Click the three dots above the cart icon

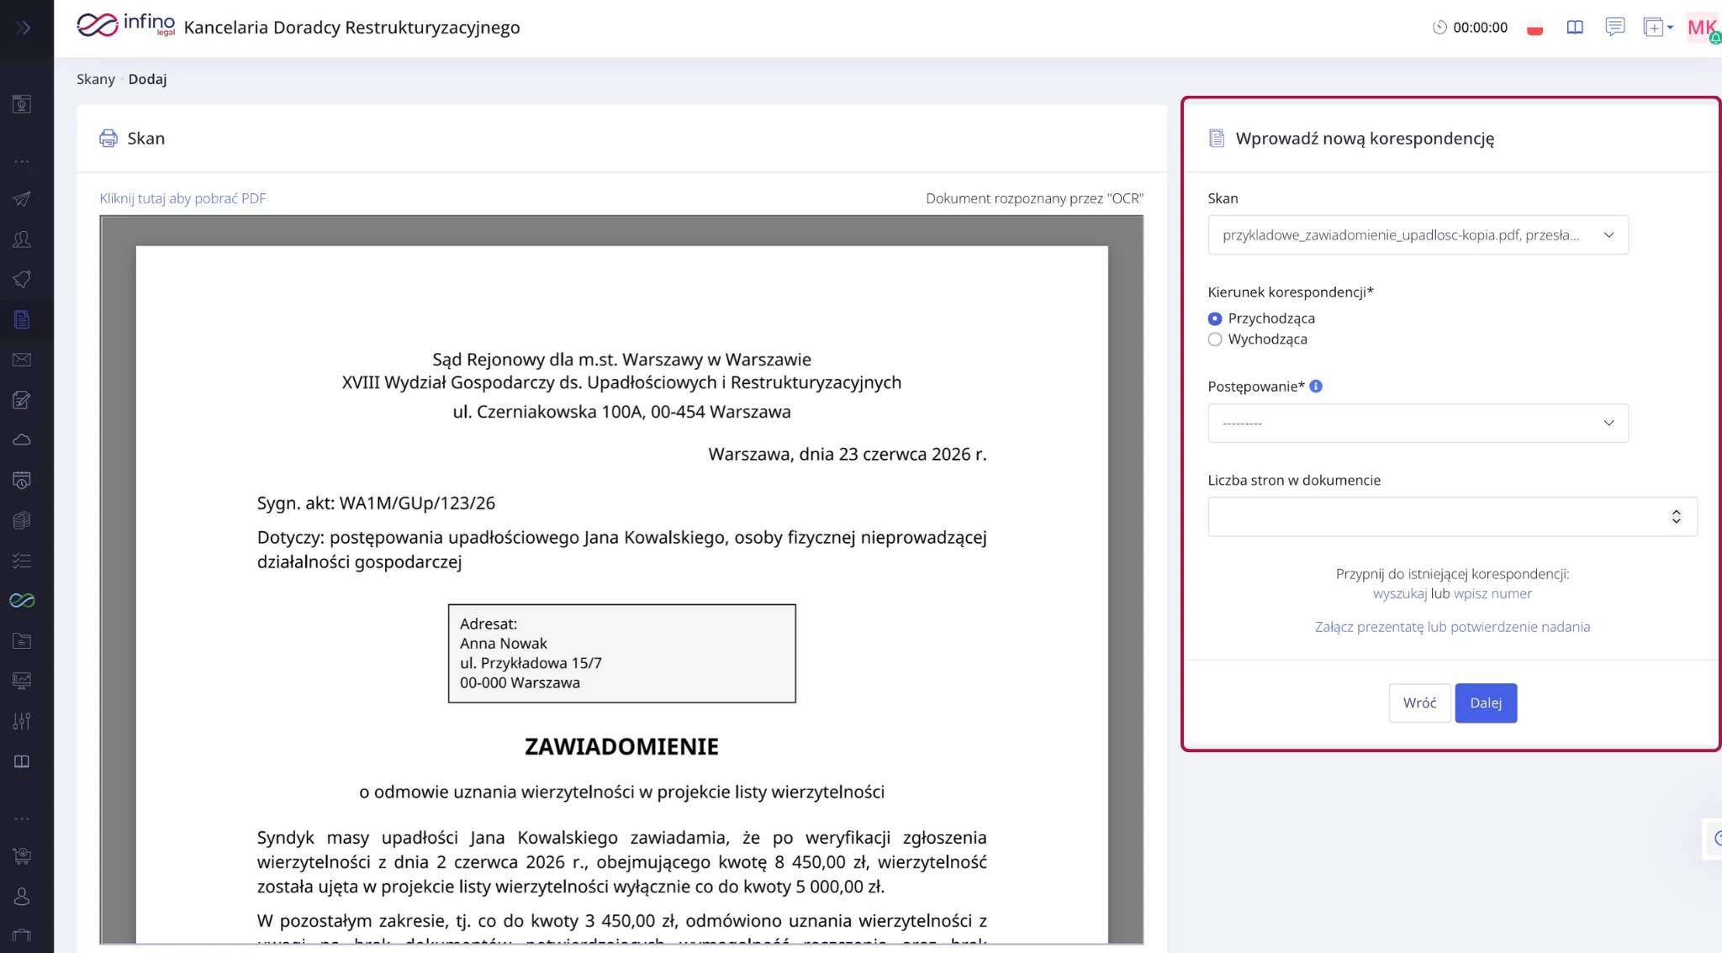(x=22, y=819)
